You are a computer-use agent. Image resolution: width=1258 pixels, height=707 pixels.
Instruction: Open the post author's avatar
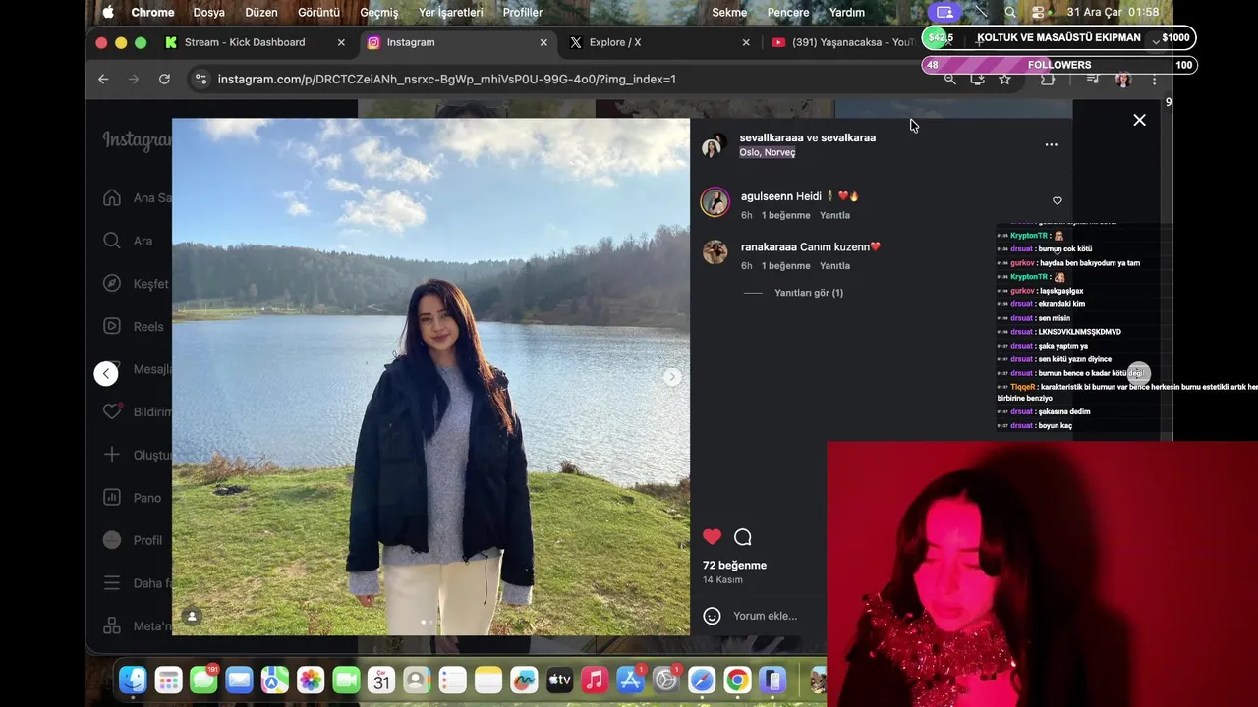[714, 145]
